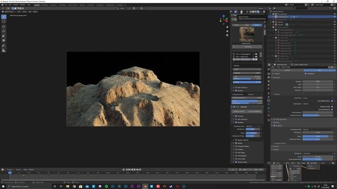Select the Emitter particle type button
337x189 pixels.
point(288,70)
